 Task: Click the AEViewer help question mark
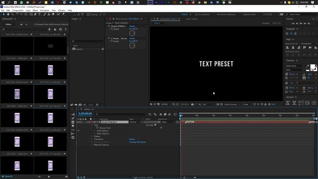tap(65, 29)
